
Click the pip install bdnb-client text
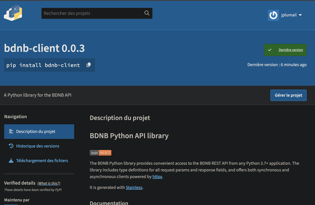pos(43,65)
